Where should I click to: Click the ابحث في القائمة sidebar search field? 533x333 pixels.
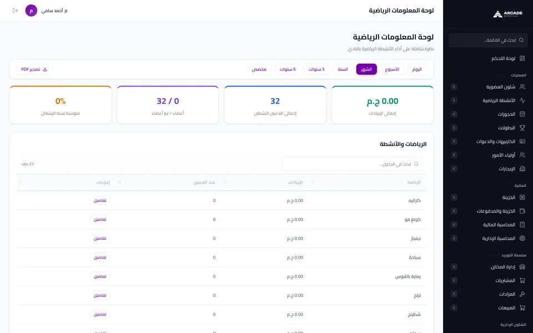tap(488, 40)
